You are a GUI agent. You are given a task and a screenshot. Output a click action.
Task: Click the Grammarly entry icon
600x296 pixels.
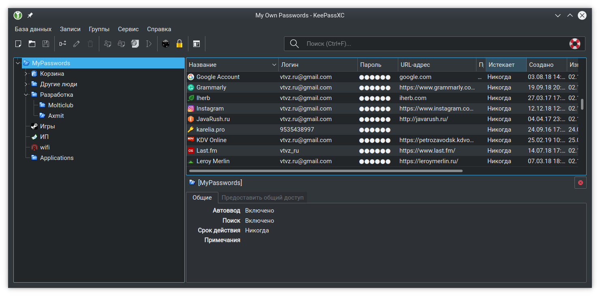tap(191, 87)
